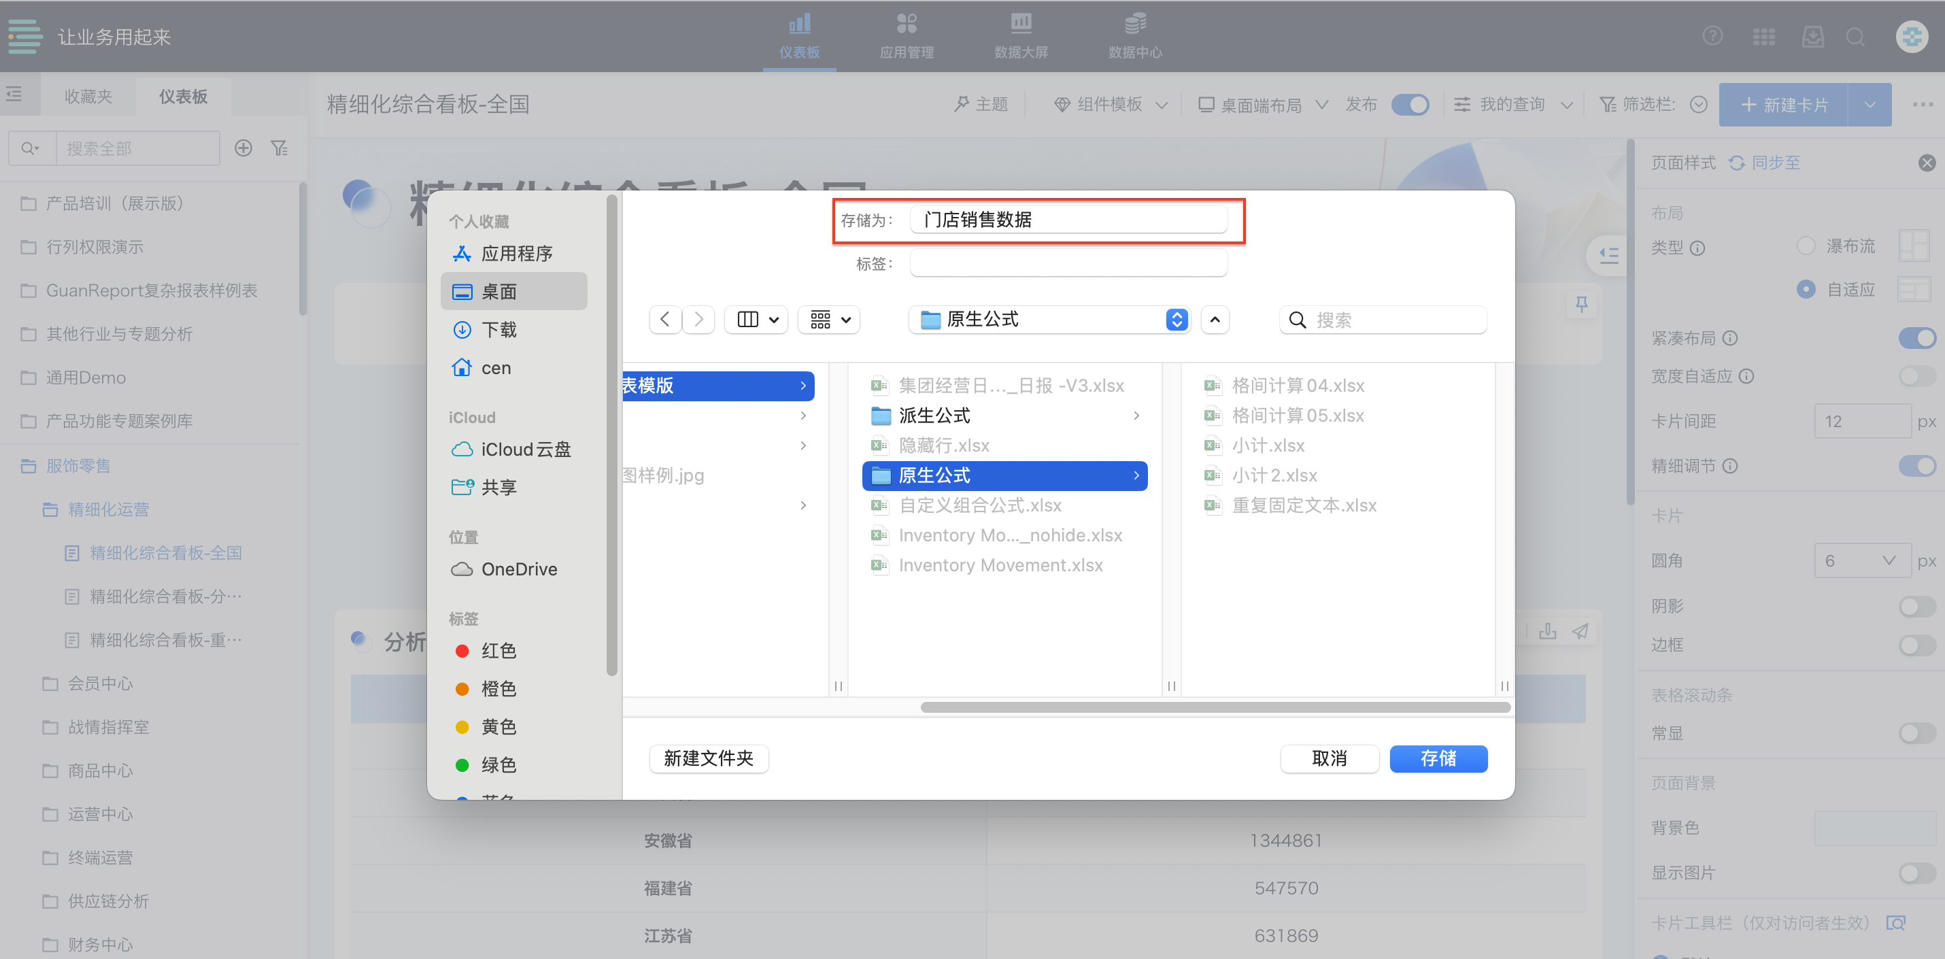1945x959 pixels.
Task: Click the info icon next to 精细调节
Action: 1730,466
